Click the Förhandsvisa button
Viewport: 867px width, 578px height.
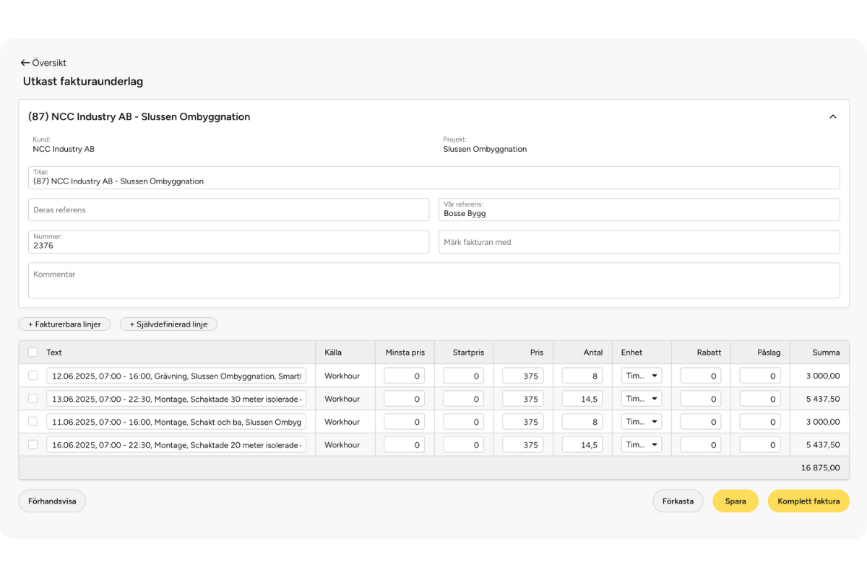pos(52,501)
